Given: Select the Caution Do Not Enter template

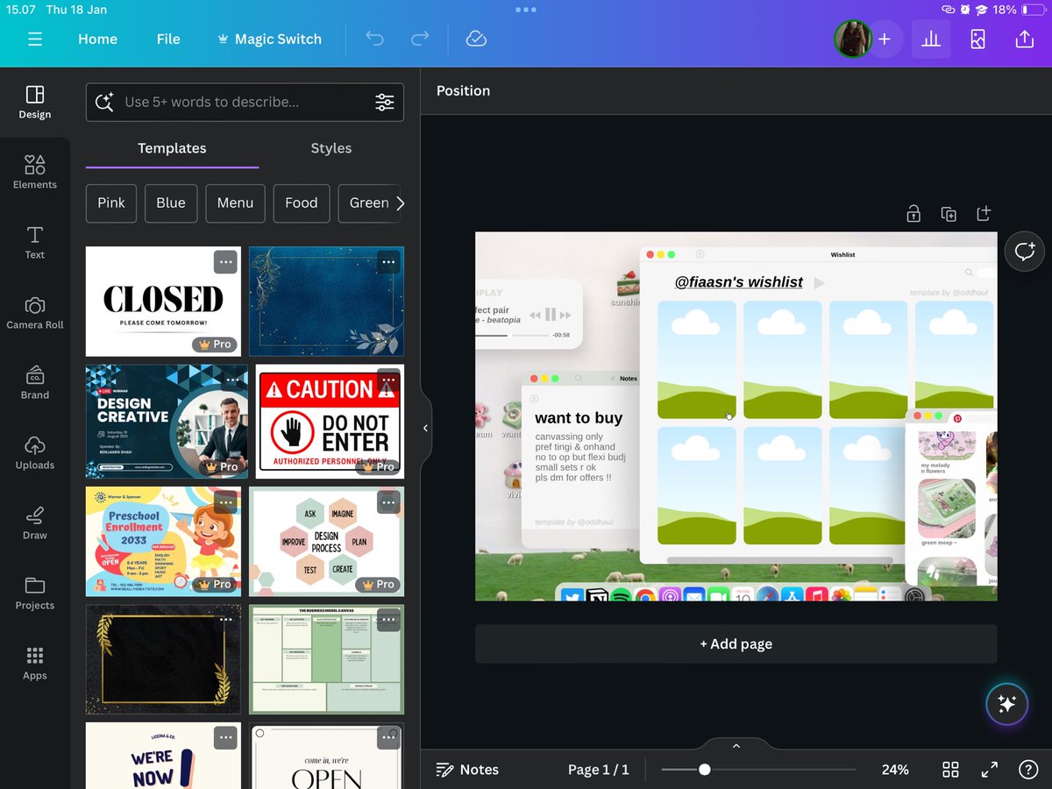Looking at the screenshot, I should (x=330, y=420).
